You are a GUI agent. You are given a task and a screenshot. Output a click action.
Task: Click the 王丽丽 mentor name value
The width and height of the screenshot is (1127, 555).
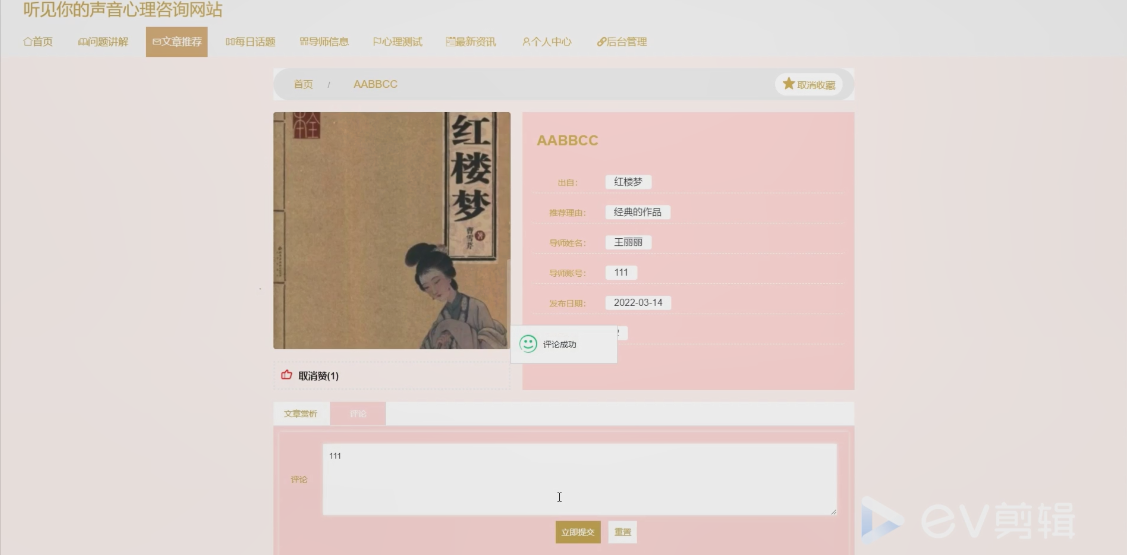[628, 242]
